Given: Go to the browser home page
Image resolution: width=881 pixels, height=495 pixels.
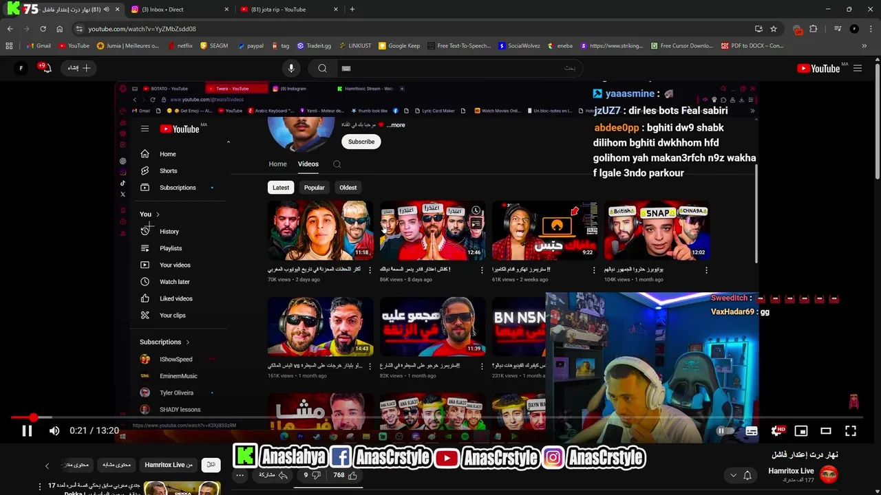Looking at the screenshot, I should coord(60,29).
